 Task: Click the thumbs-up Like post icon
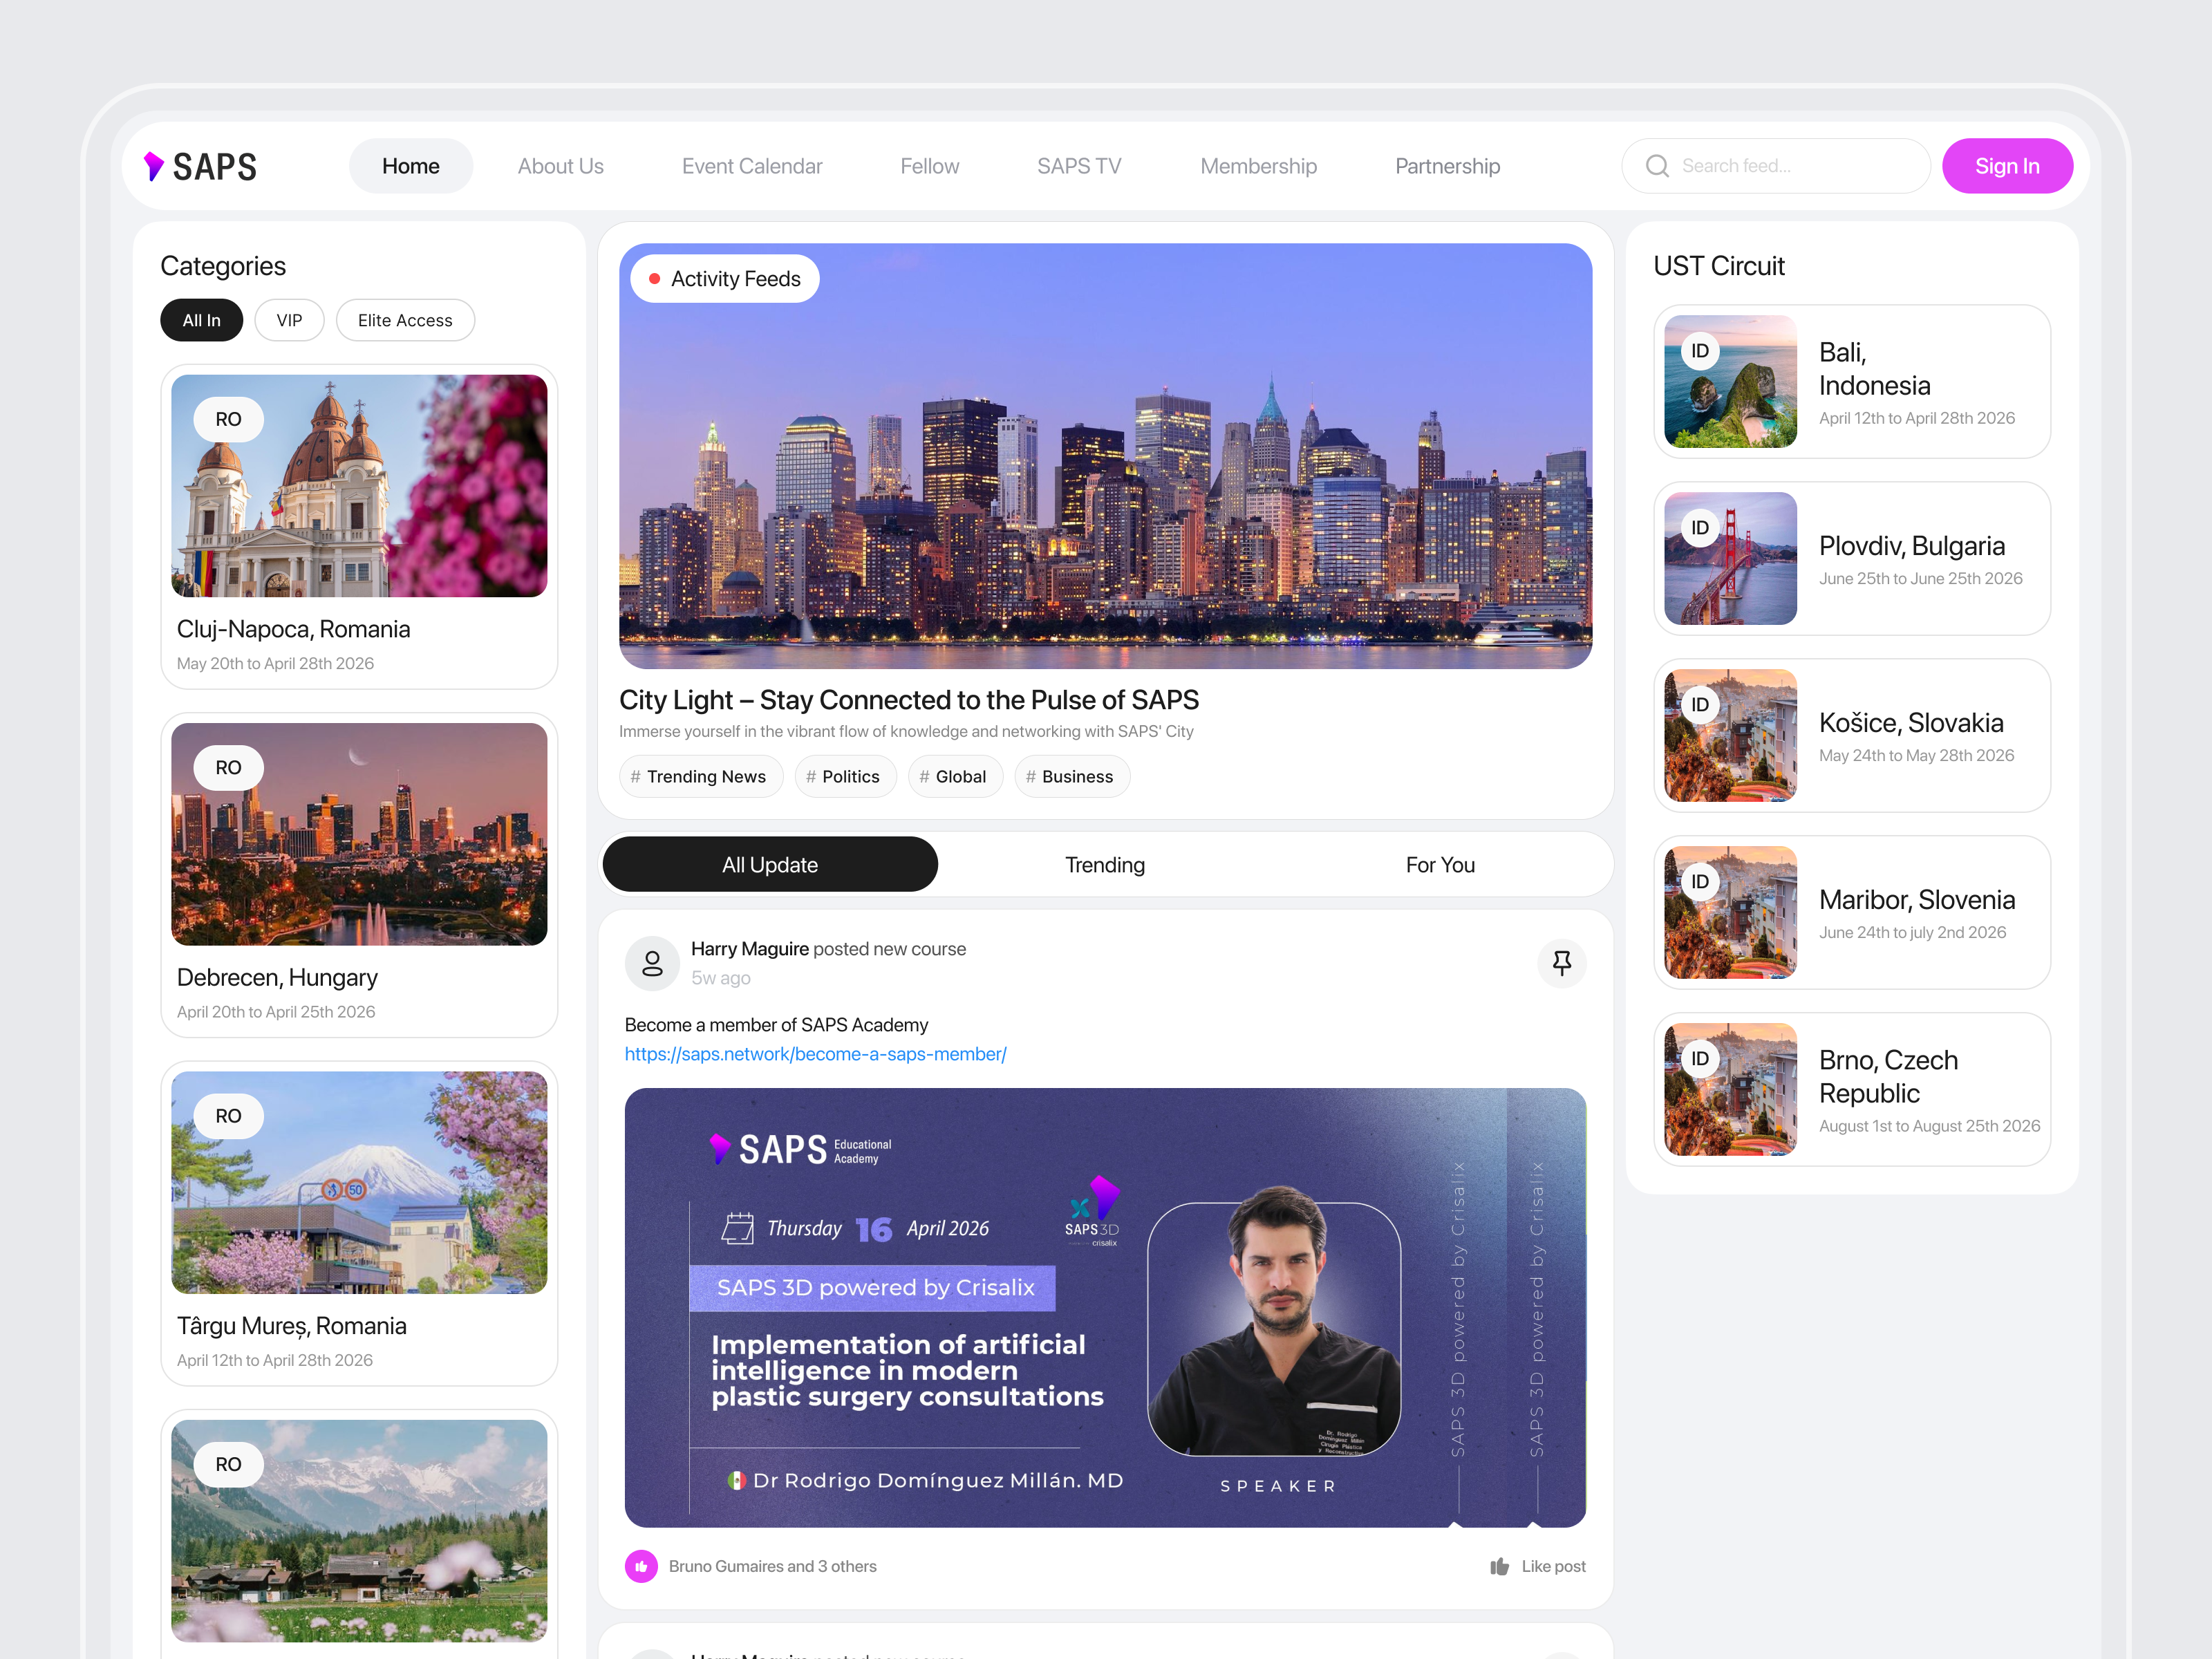[x=1499, y=1566]
